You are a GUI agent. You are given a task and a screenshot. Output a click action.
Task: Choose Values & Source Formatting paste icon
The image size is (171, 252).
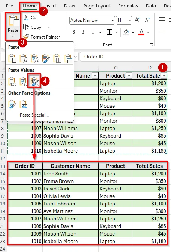point(35,81)
